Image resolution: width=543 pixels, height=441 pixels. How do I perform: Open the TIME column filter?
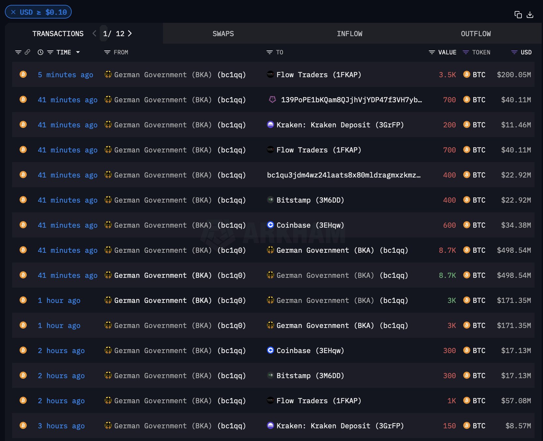(x=50, y=52)
